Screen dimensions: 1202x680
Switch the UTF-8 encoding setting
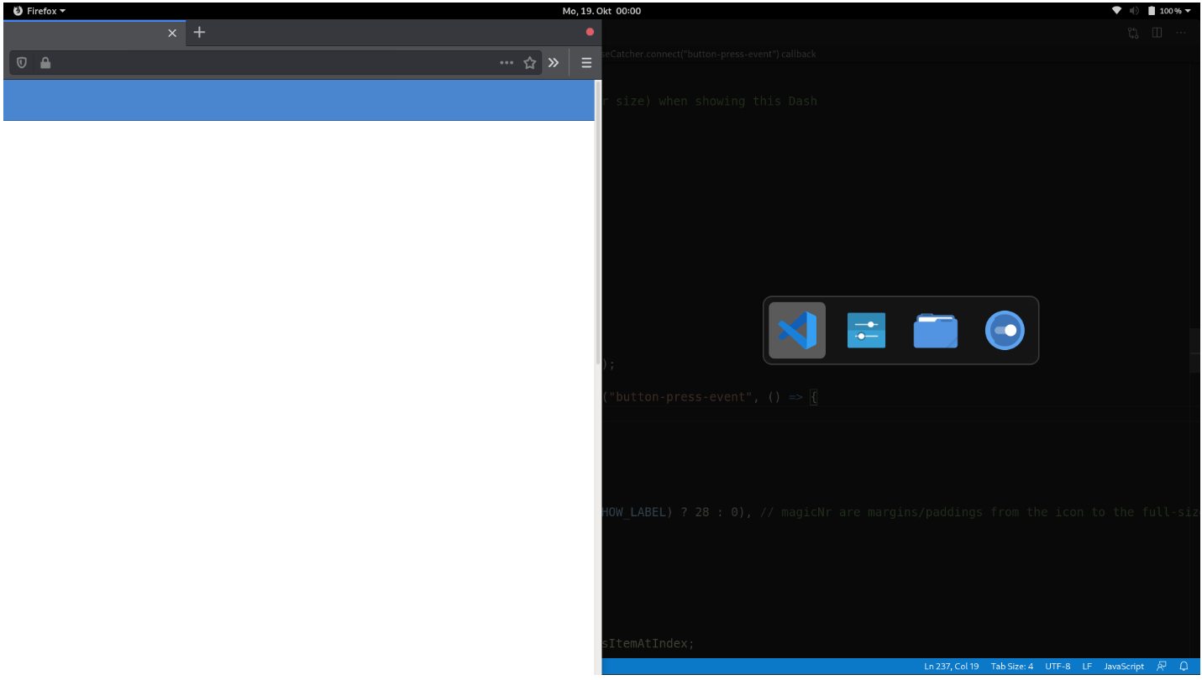point(1058,666)
